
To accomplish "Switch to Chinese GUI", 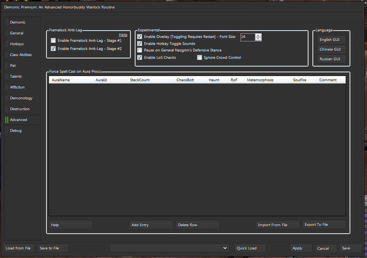I will pyautogui.click(x=331, y=50).
